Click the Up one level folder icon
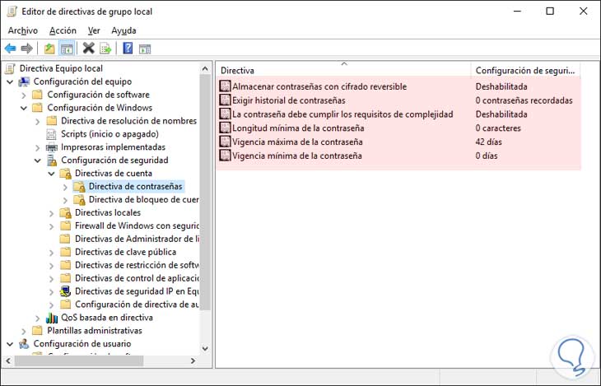Screen dimensions: 601x386 tap(49, 49)
